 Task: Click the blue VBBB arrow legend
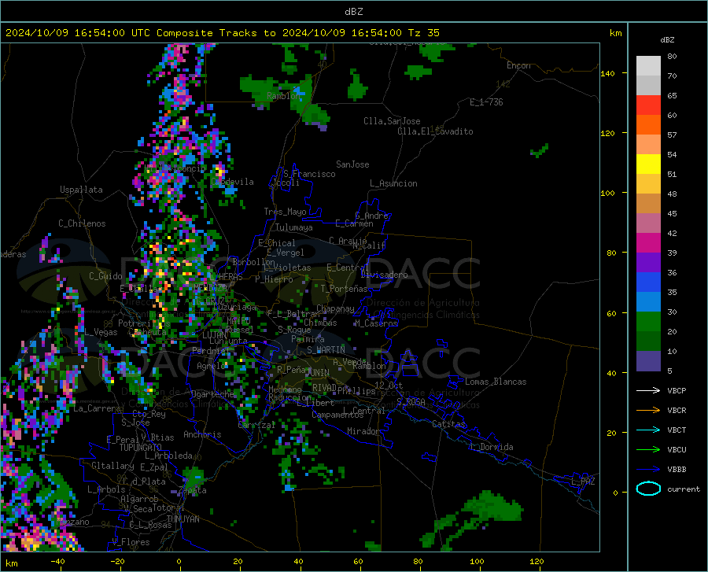click(x=648, y=470)
